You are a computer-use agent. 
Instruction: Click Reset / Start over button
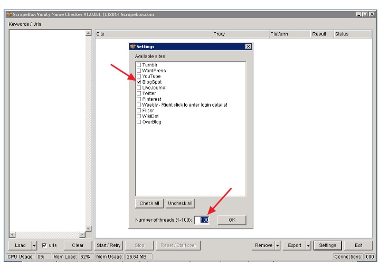[178, 245]
